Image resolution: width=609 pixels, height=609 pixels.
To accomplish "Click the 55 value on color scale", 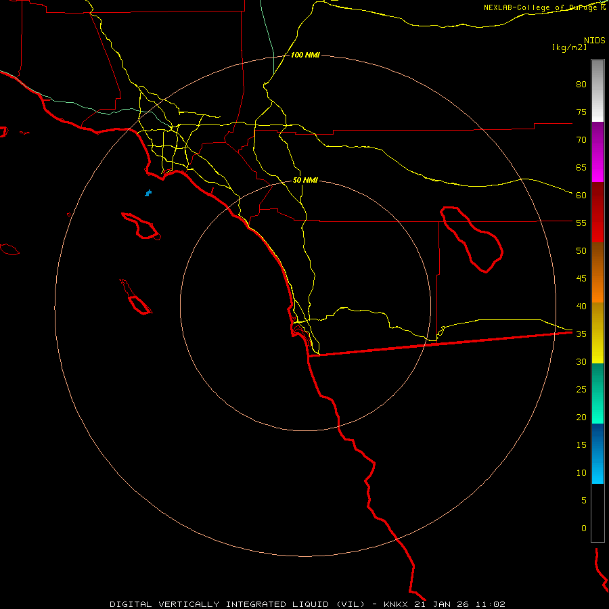I will (581, 223).
